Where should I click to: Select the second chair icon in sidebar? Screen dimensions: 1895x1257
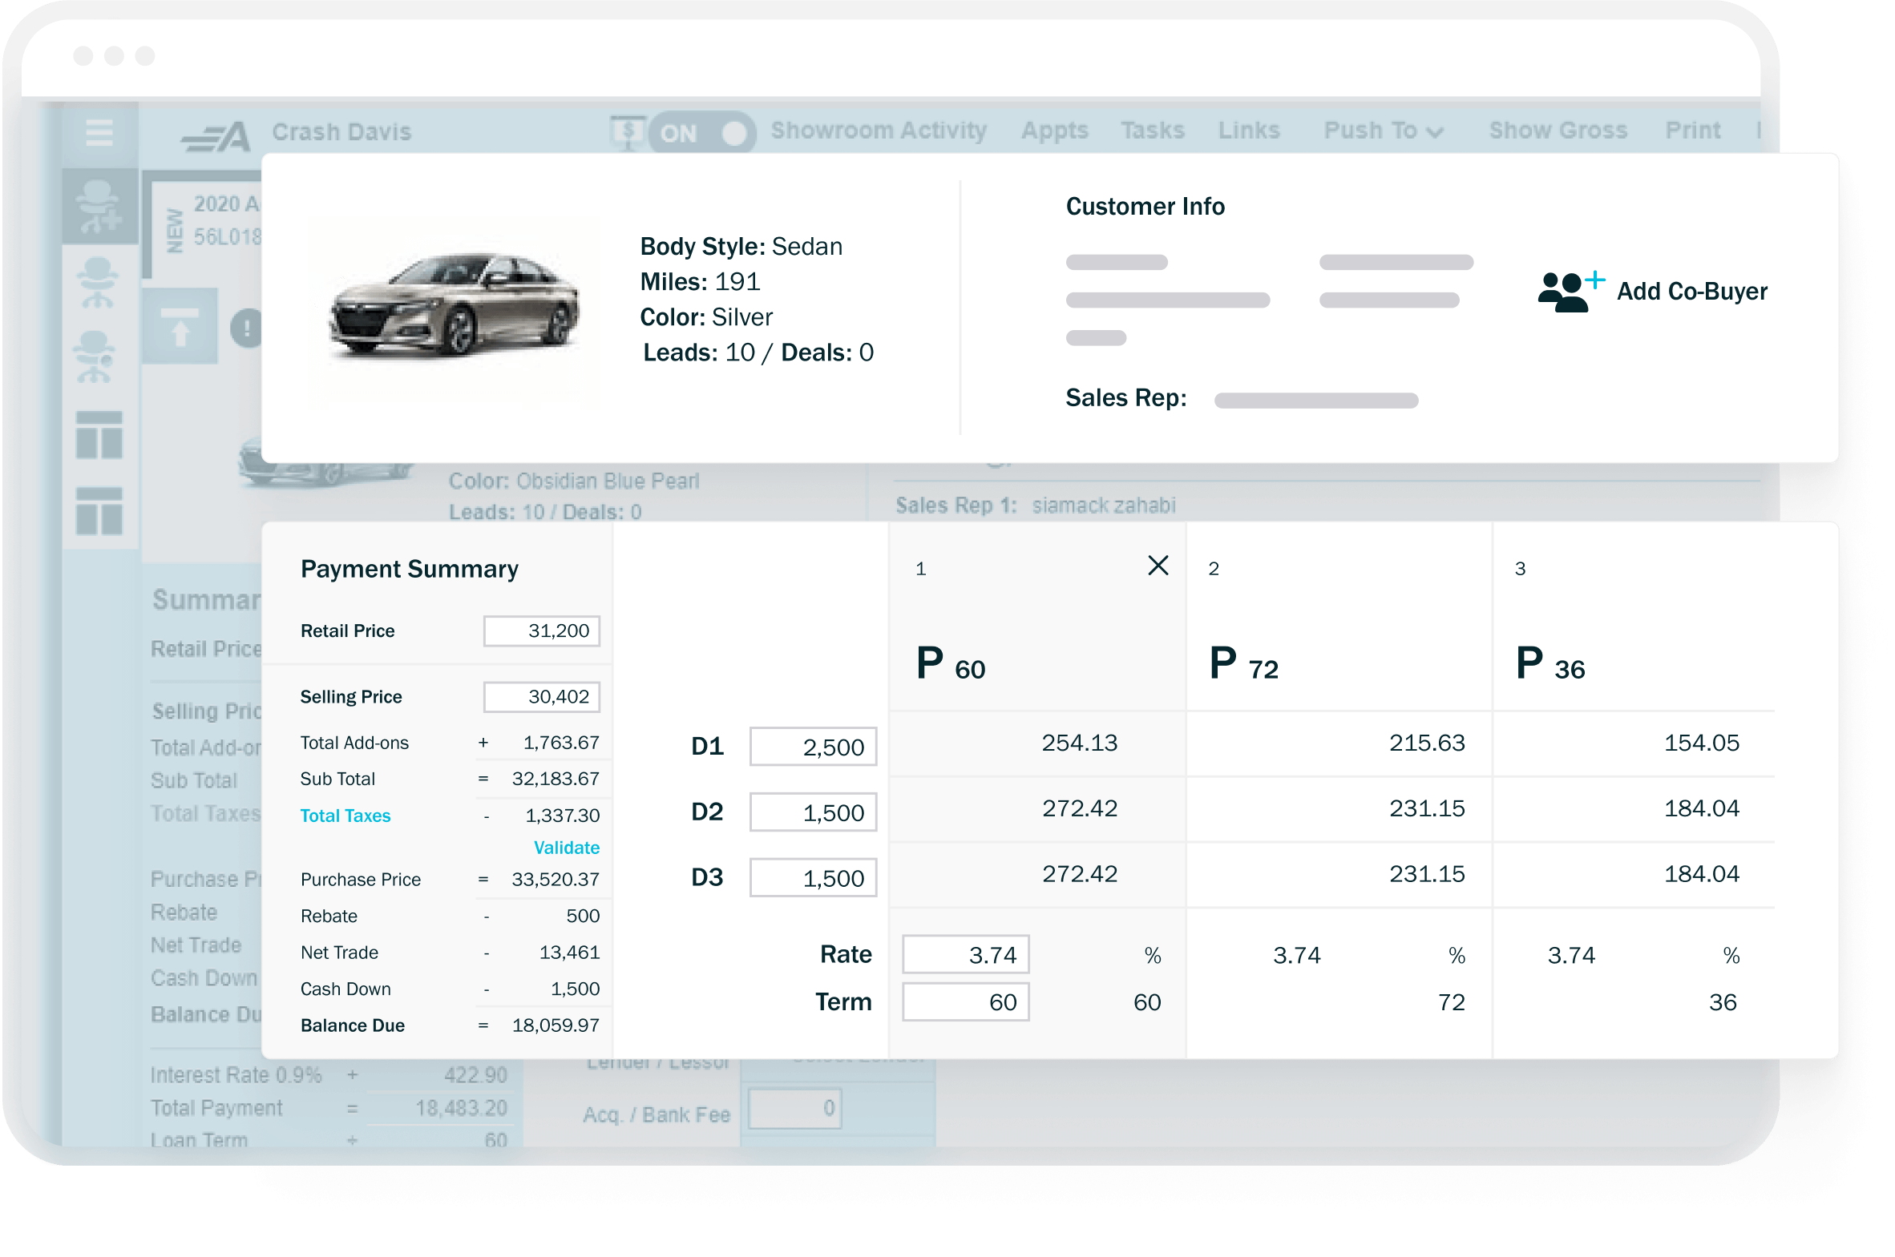tap(98, 282)
